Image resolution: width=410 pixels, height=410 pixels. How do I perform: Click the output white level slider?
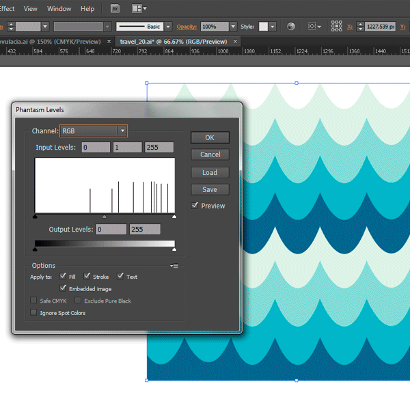click(174, 249)
